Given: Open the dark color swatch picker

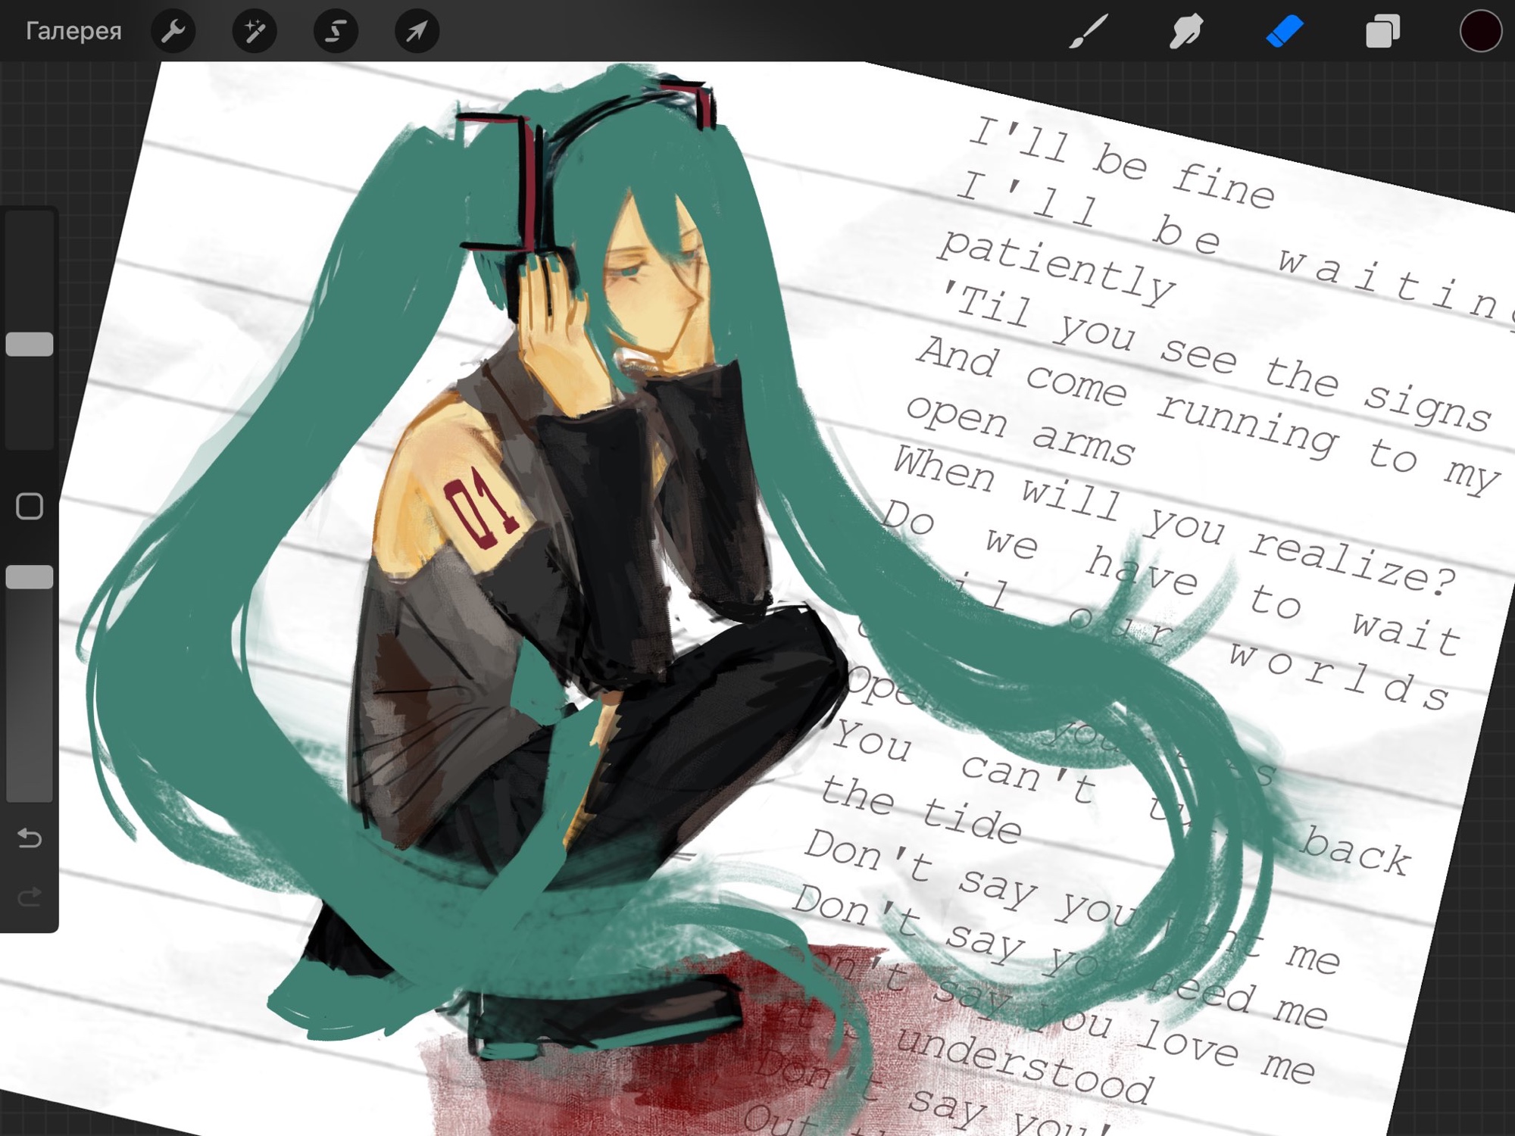Looking at the screenshot, I should click(x=1480, y=31).
